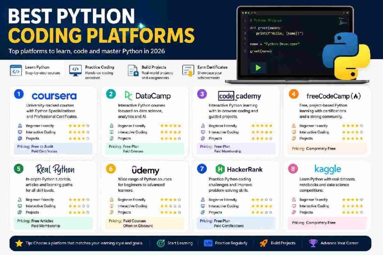Click the Start Learning target icon
383x255 pixels.
[161, 243]
